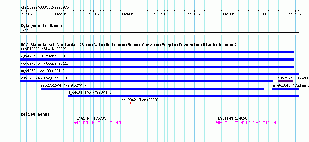
Task: Select the nsv961843 short blue bar
Action: click(x=285, y=89)
